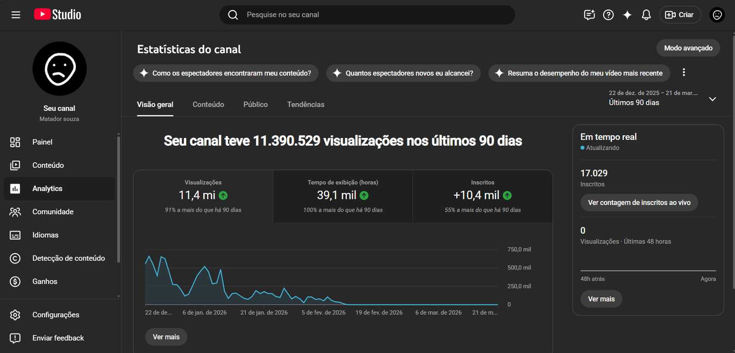The height and width of the screenshot is (353, 735).
Task: Click the Enviar feedback icon
Action: [x=15, y=338]
